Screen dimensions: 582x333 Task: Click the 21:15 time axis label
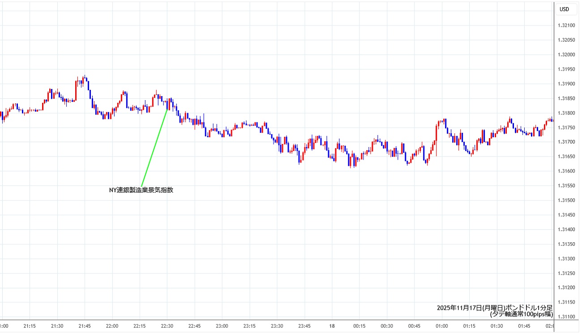pos(30,326)
